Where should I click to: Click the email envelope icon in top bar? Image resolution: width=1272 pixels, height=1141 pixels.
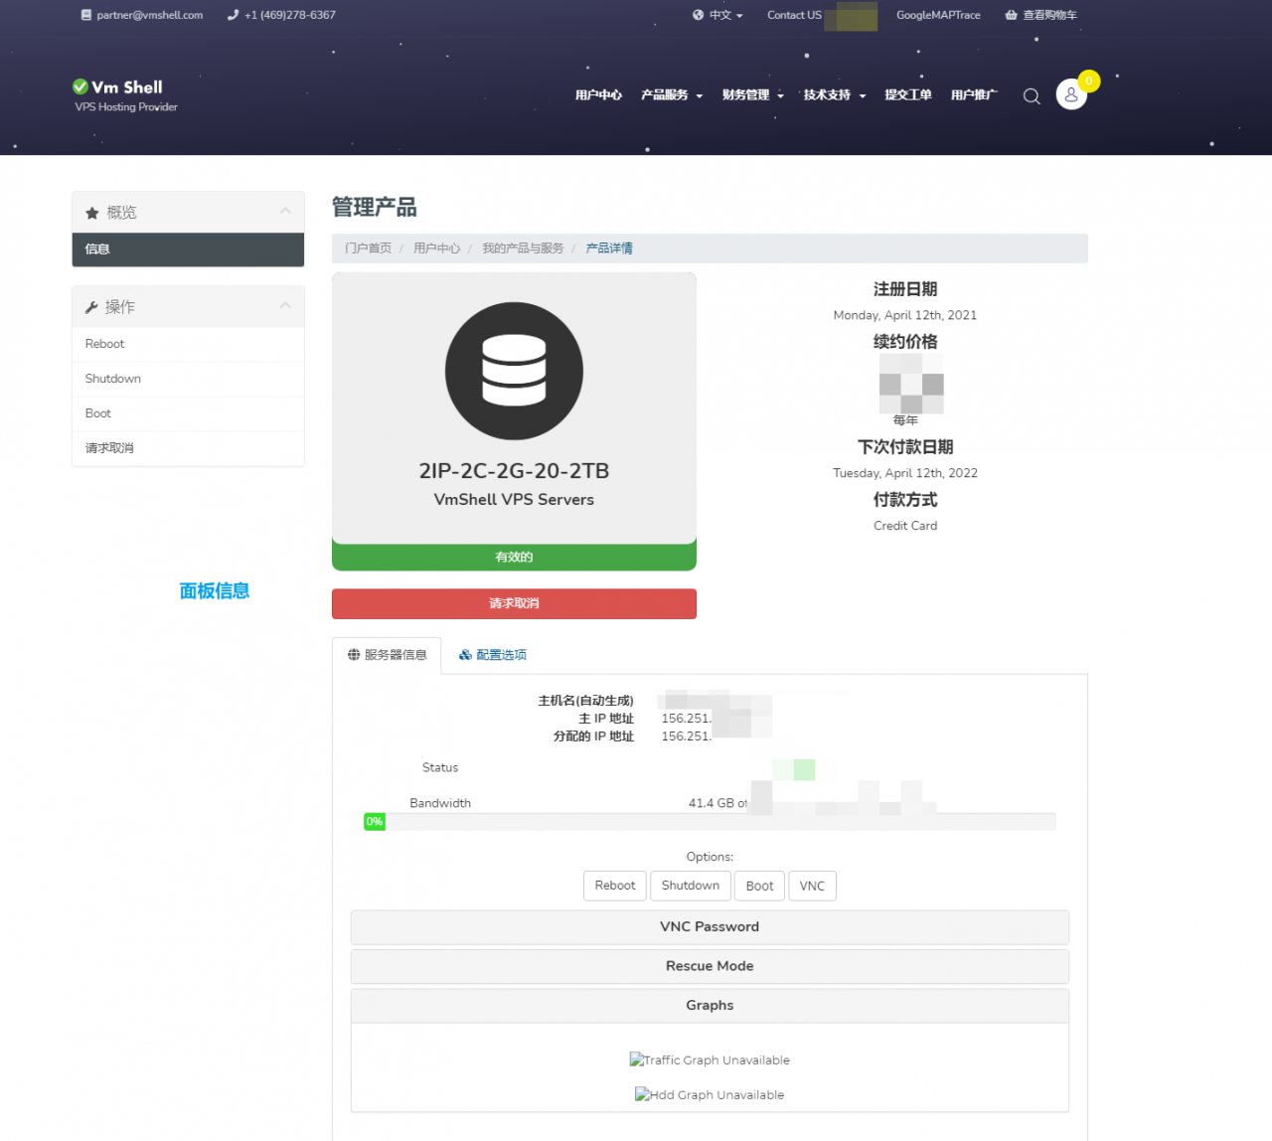click(x=86, y=15)
